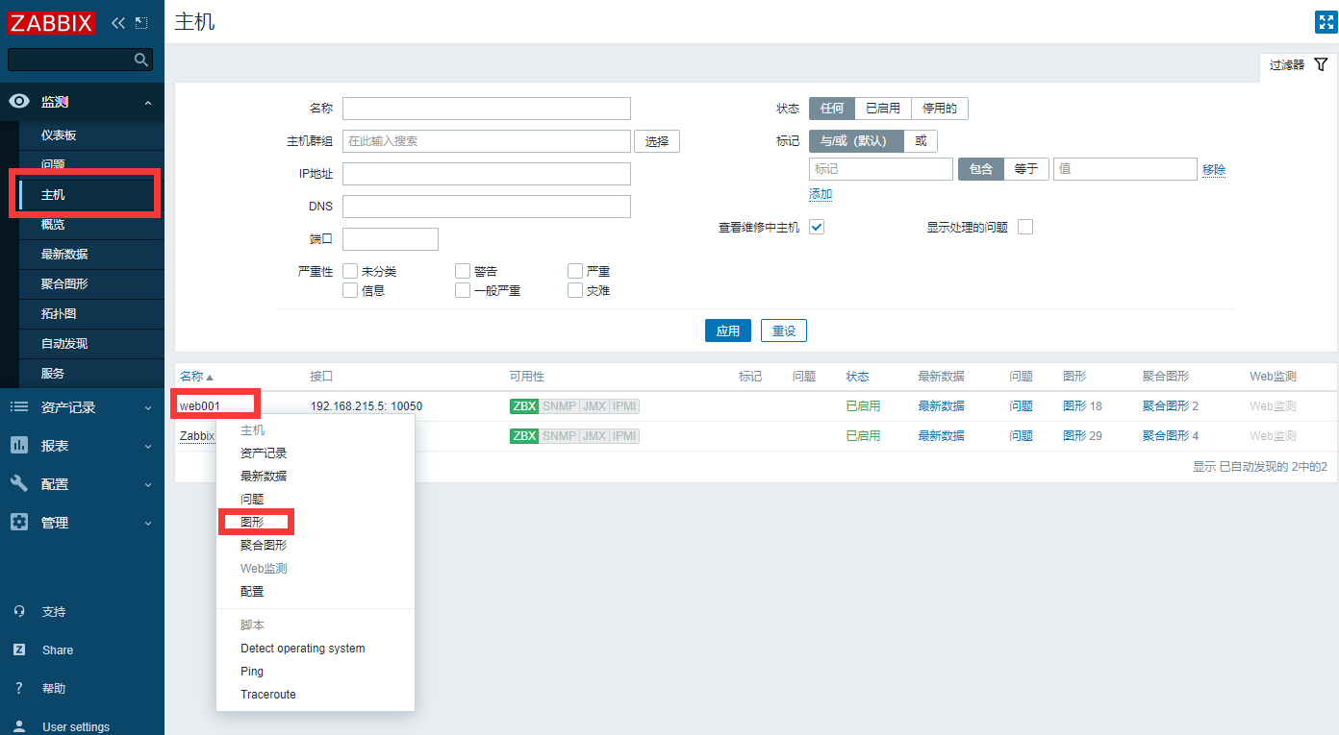Viewport: 1339px width, 735px height.
Task: Select the 已启用 status toggle
Action: (883, 109)
